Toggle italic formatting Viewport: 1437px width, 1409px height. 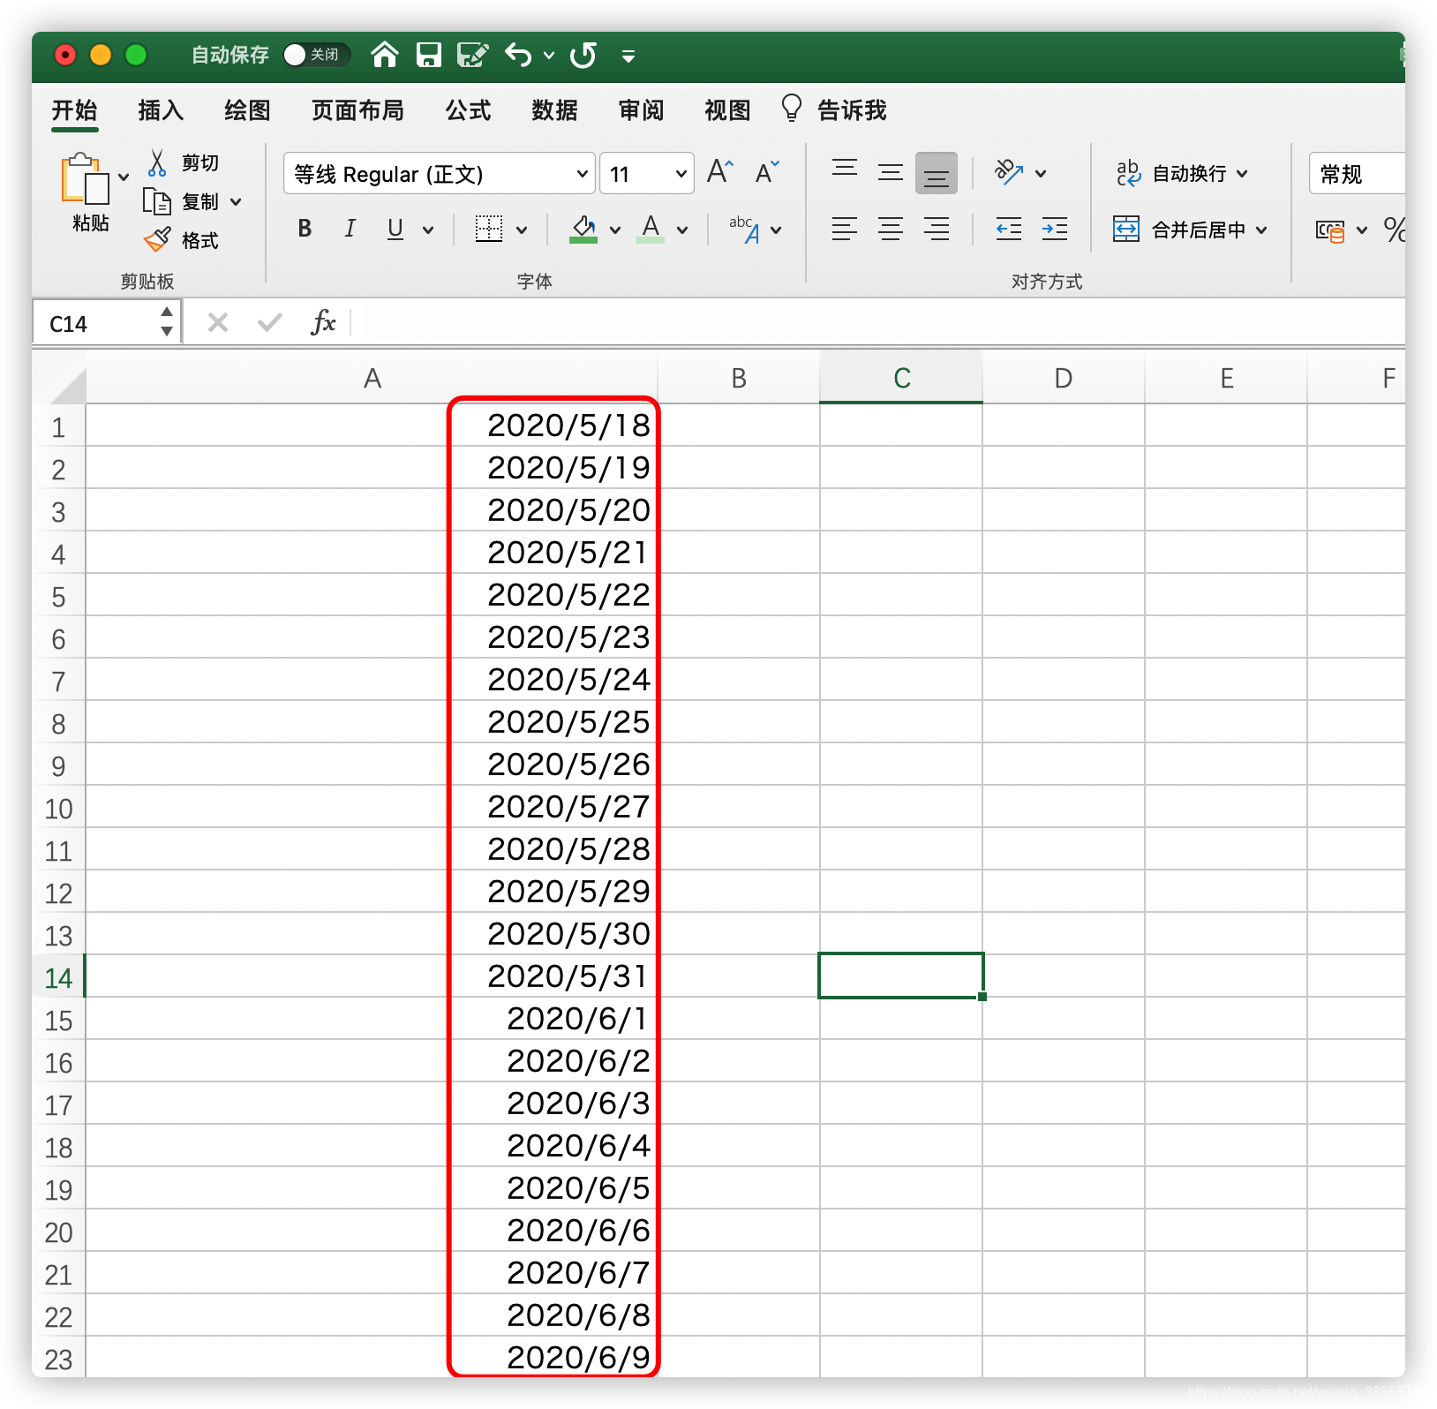click(350, 229)
